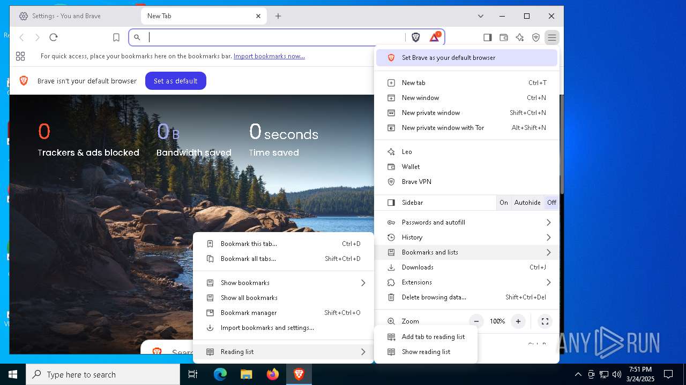686x385 pixels.
Task: Click the Set as default button
Action: [175, 81]
